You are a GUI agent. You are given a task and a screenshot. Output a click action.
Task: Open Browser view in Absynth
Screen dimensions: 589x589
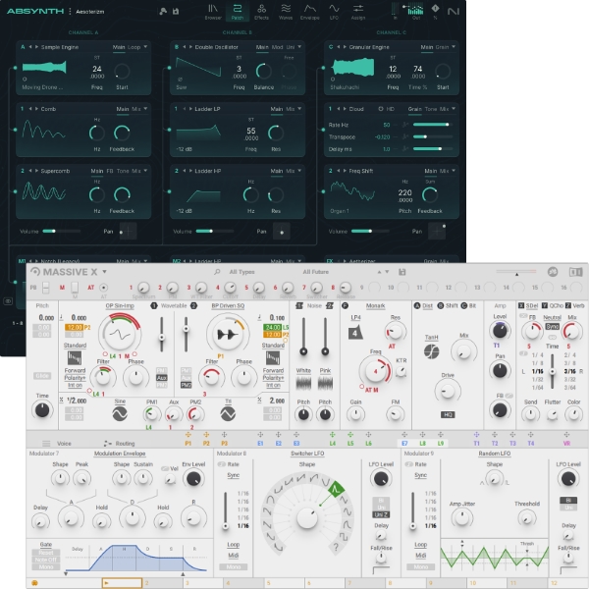[213, 12]
